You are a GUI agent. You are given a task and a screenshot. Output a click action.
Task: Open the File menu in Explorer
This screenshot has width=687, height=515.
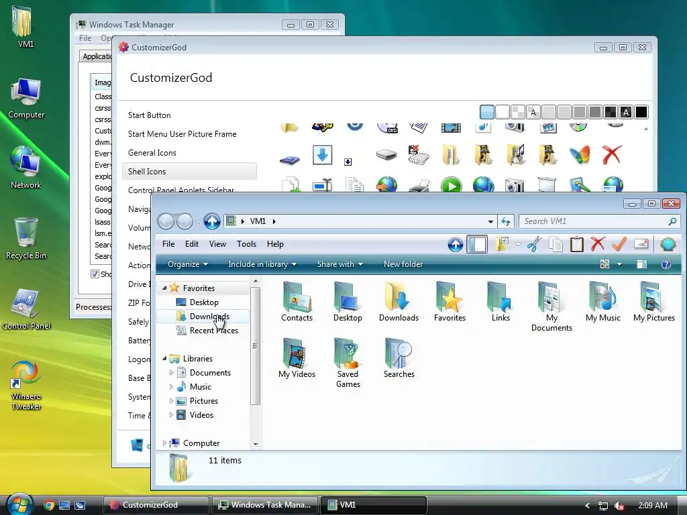click(x=168, y=244)
